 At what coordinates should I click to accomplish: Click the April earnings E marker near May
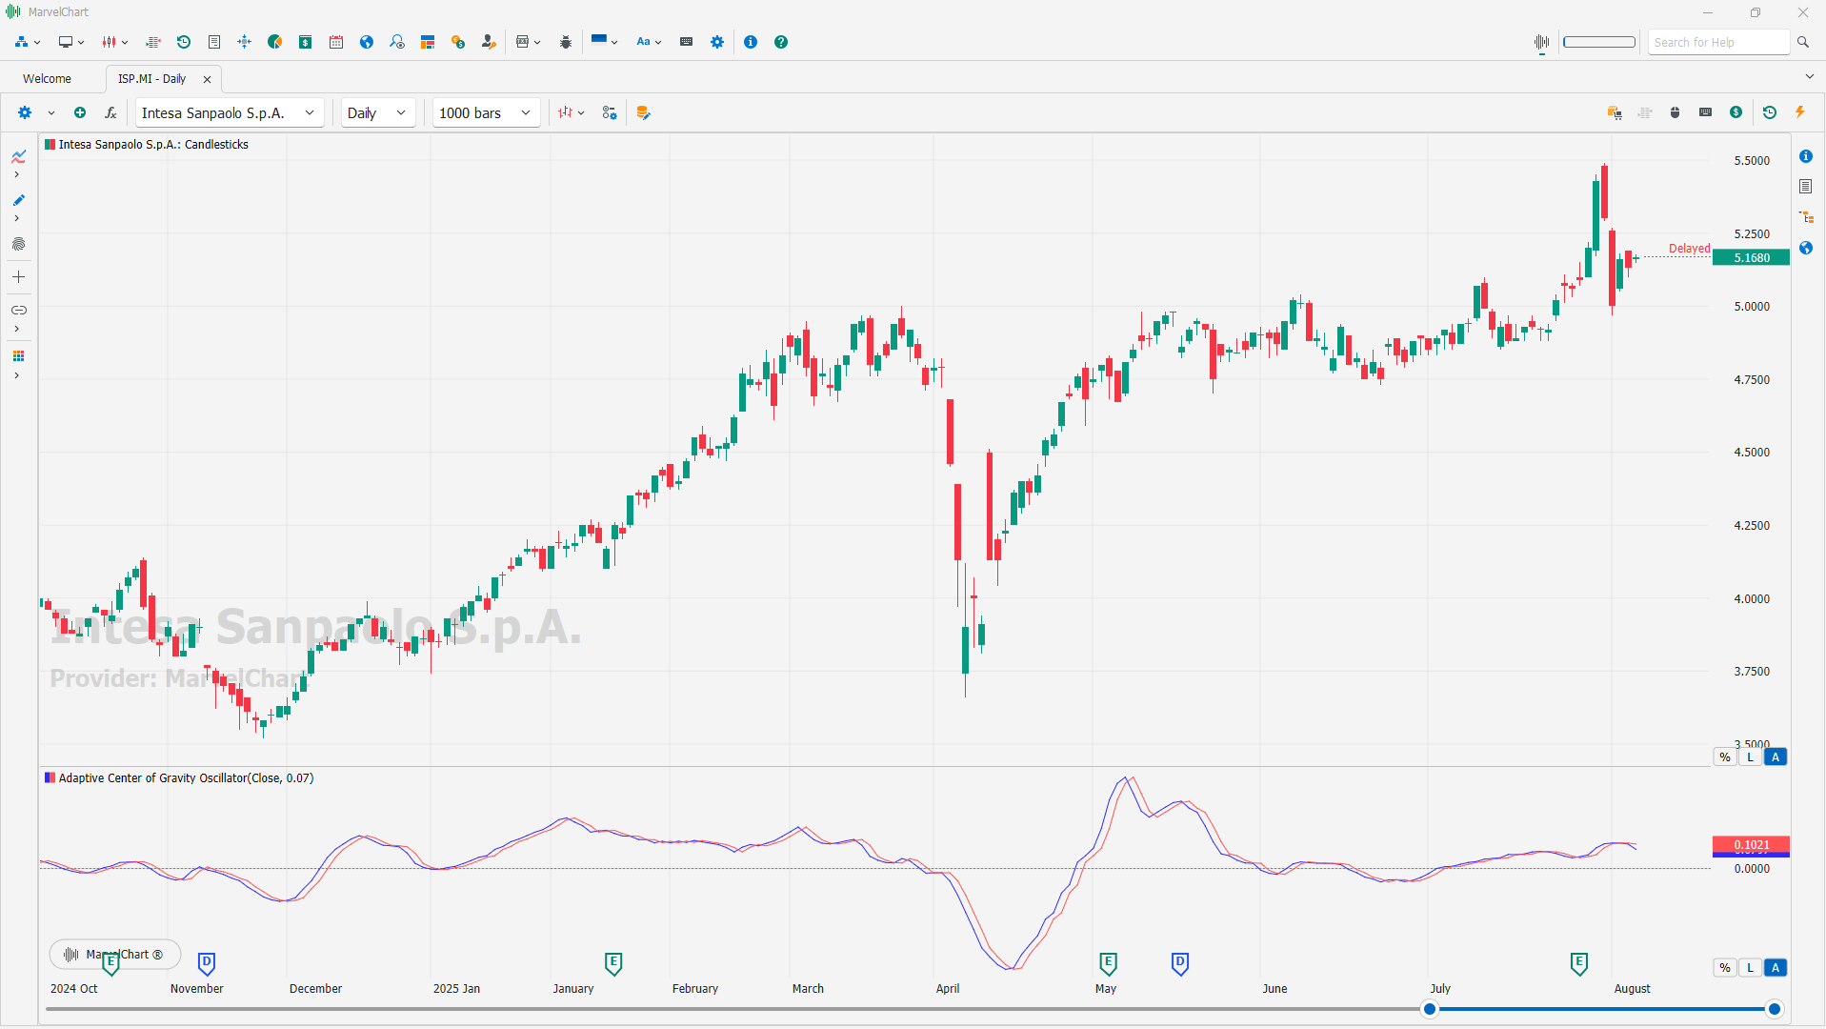tap(1108, 963)
